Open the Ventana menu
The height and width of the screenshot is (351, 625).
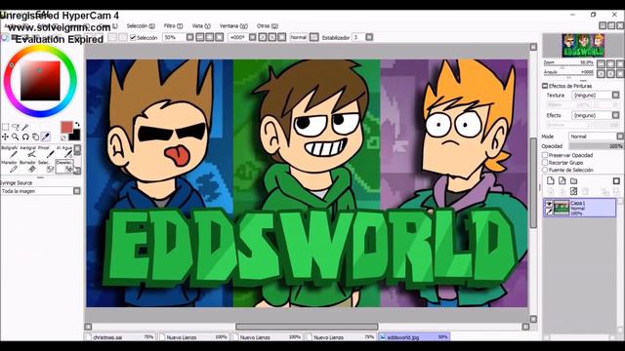233,26
